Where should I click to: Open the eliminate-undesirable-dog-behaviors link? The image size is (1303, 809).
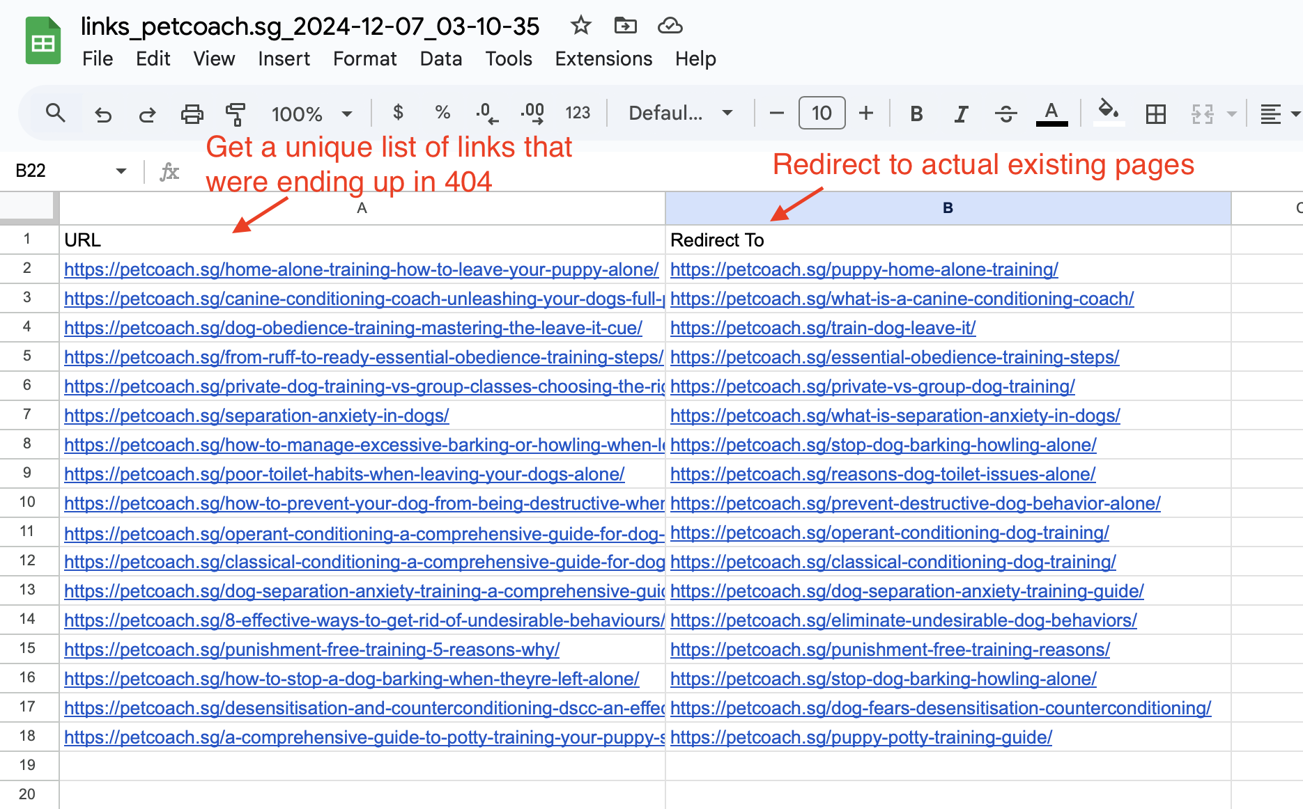(x=904, y=620)
